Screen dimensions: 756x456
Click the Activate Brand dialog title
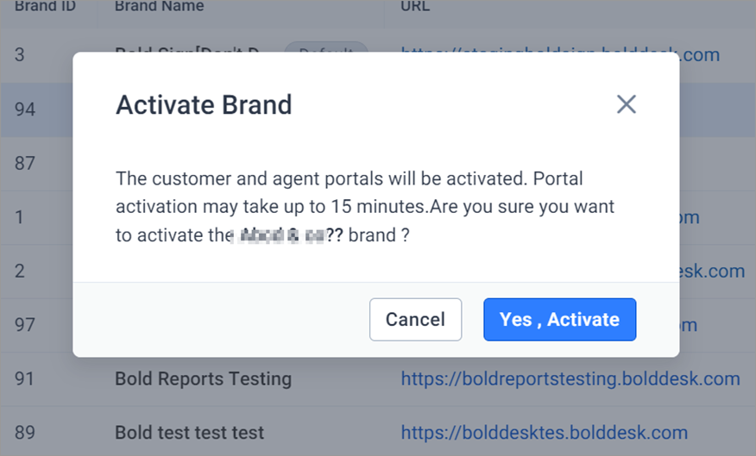204,104
